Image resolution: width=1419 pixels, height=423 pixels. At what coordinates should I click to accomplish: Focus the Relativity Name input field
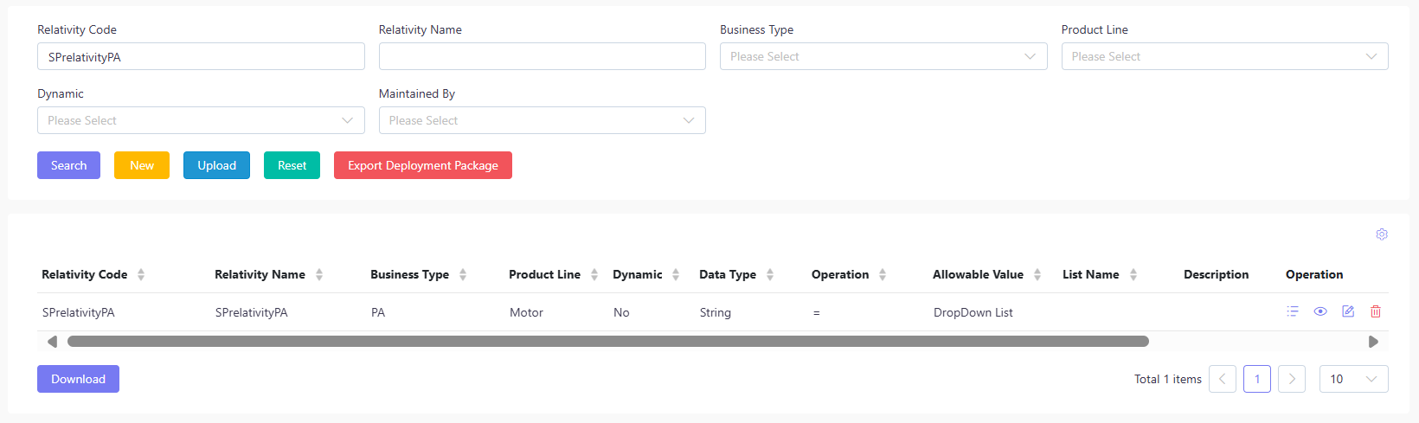pos(543,56)
